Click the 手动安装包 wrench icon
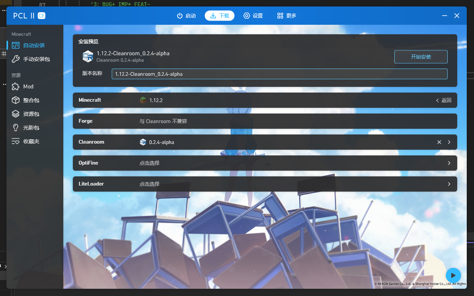This screenshot has width=474, height=296. [x=15, y=59]
